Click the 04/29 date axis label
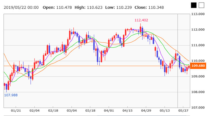 (146, 111)
